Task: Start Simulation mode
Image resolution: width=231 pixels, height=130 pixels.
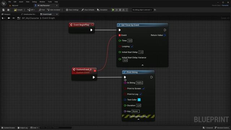Action: 102,10
